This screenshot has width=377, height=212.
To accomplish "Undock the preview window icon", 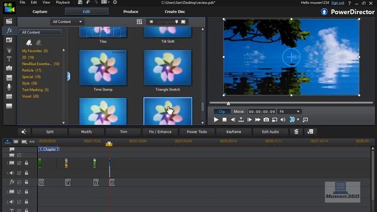I will 305,120.
